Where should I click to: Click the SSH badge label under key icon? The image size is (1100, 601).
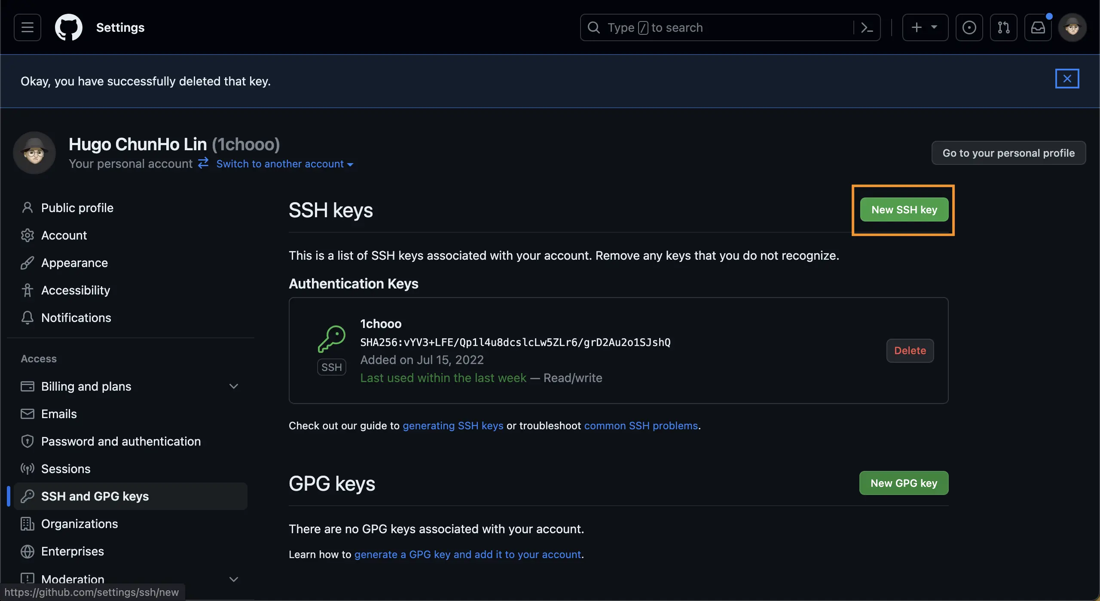click(332, 367)
